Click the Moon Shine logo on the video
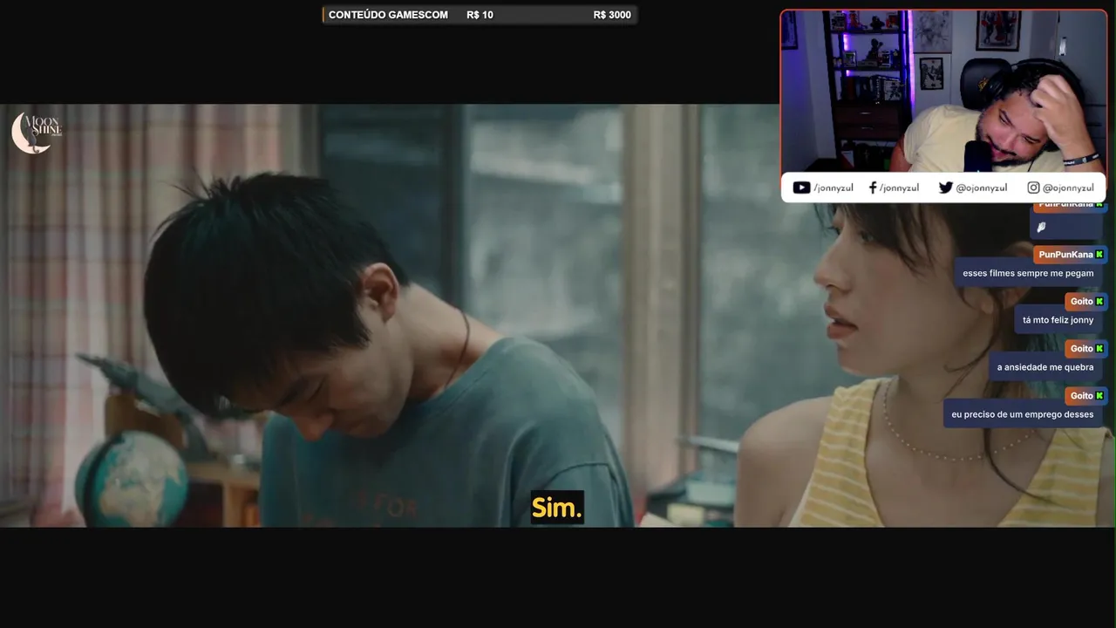Viewport: 1116px width, 628px height. point(37,133)
